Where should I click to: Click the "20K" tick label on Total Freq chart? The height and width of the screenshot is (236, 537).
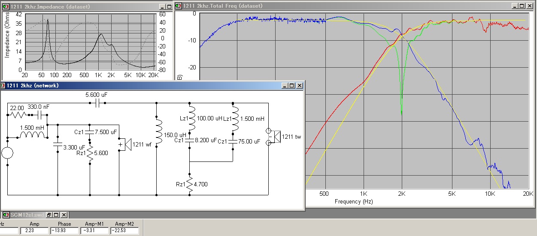click(528, 193)
